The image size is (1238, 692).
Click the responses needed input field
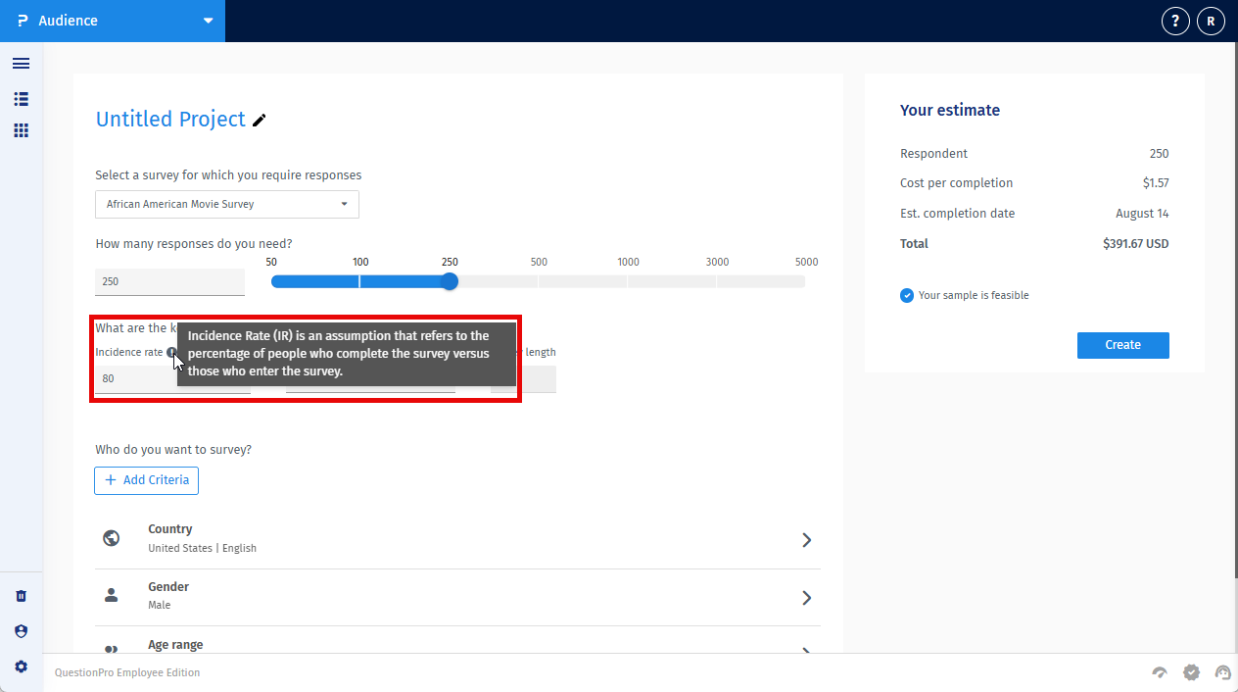(x=170, y=281)
